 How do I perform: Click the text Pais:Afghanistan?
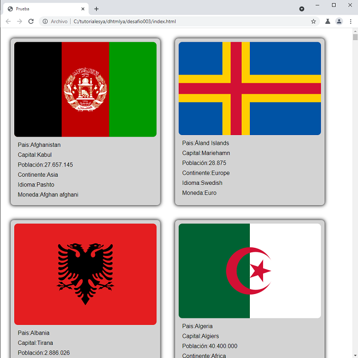[39, 145]
